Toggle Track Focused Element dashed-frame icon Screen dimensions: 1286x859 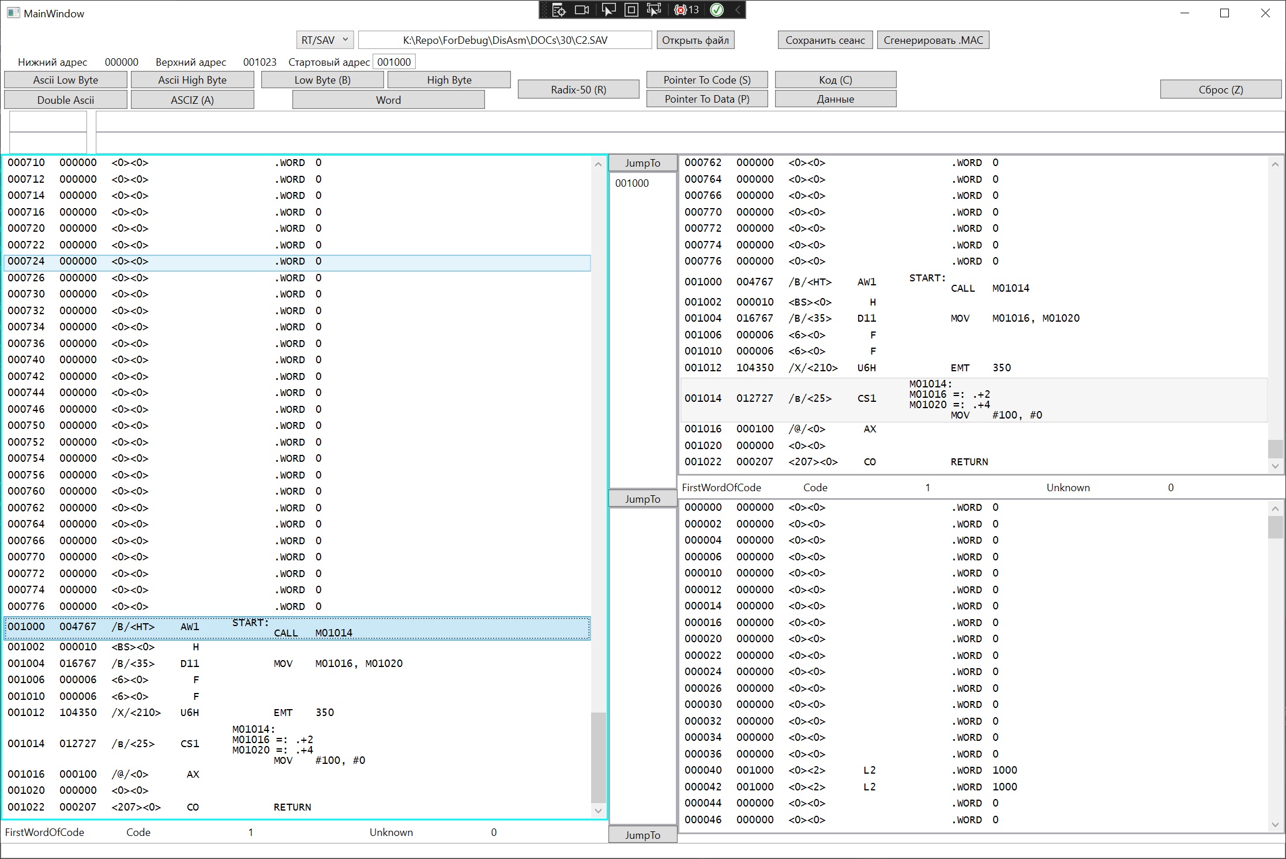click(x=654, y=10)
